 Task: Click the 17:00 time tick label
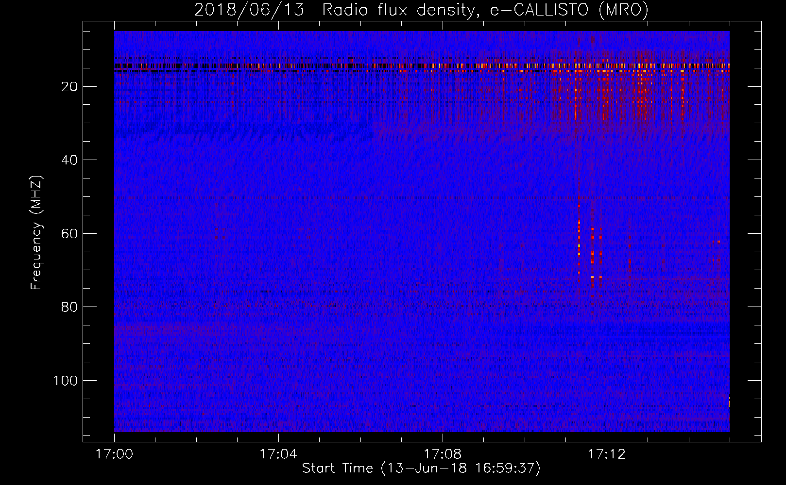point(114,454)
